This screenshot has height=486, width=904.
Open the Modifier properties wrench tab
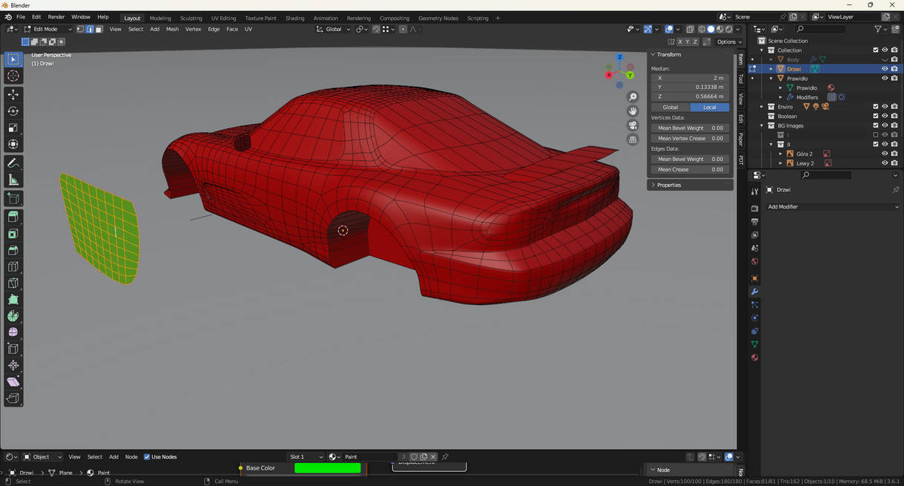pyautogui.click(x=755, y=292)
